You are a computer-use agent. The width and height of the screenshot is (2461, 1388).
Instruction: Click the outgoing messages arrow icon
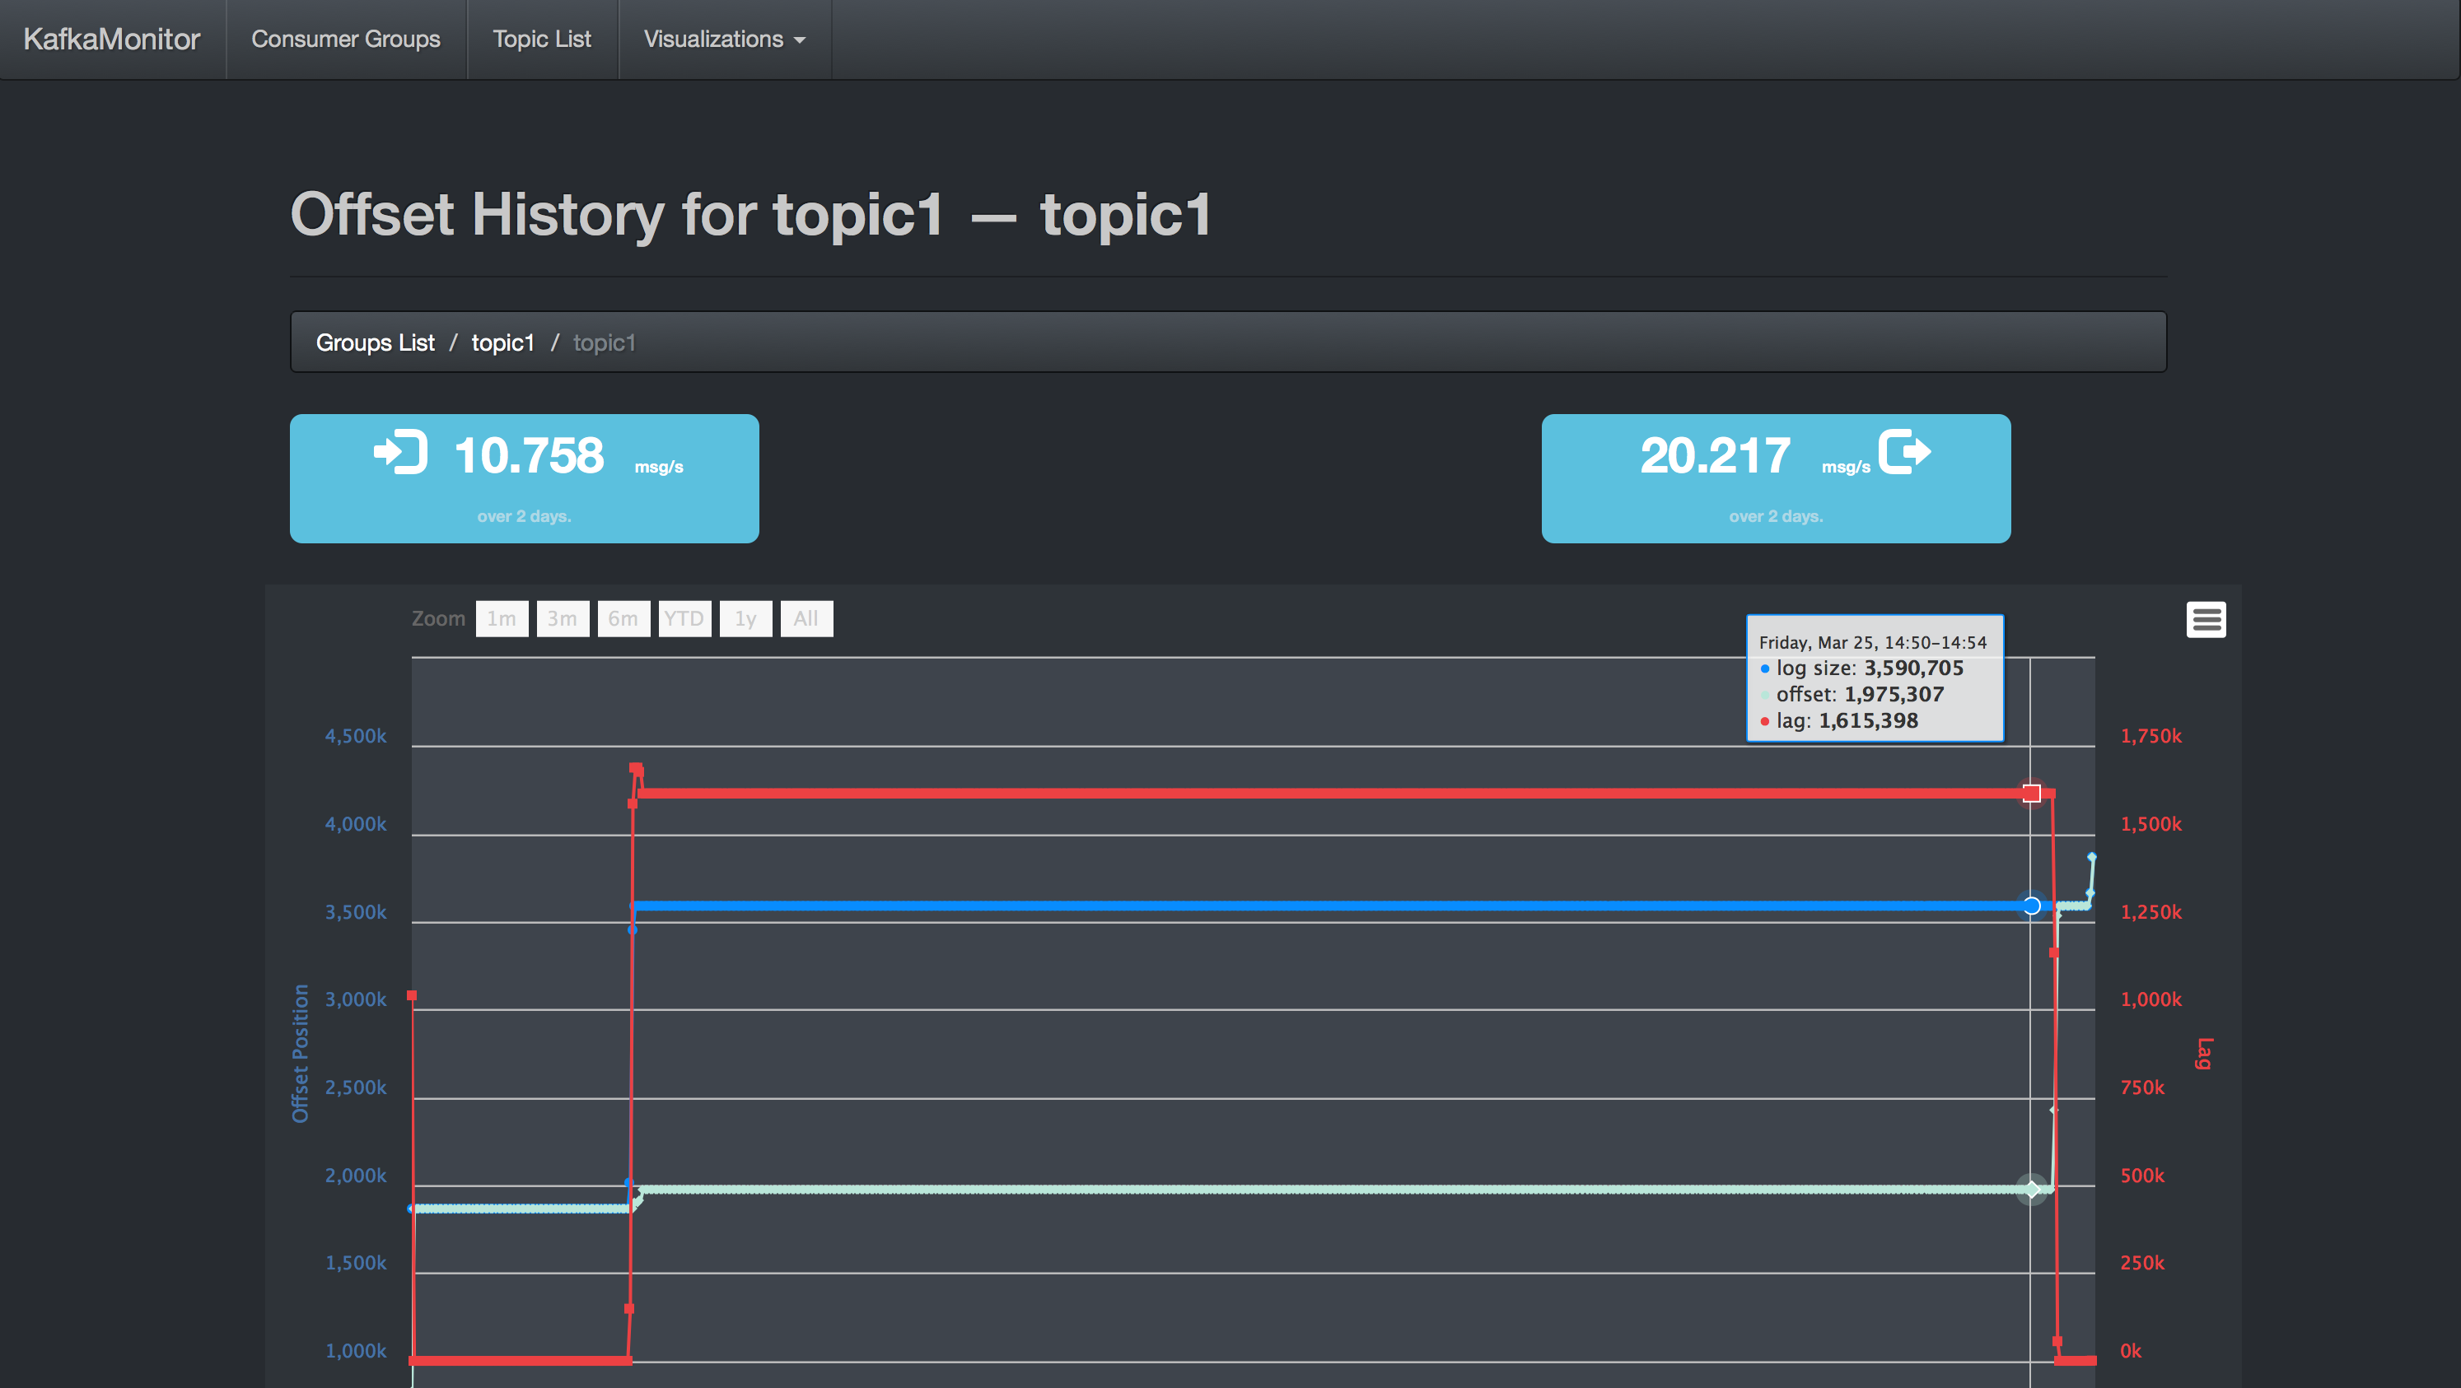(x=1904, y=451)
